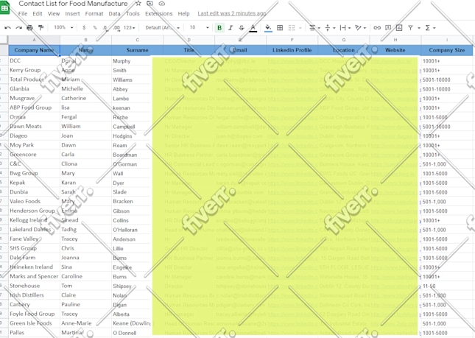Open the font size 10 dropdown

[199, 27]
